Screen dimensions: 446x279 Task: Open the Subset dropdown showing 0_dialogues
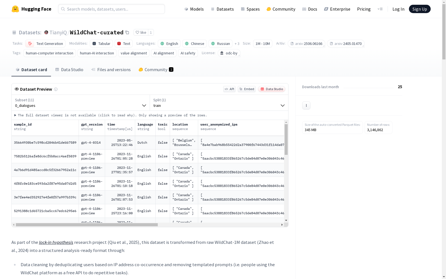coord(81,103)
